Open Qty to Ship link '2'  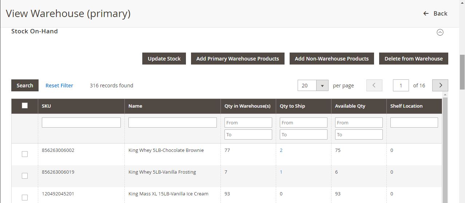(x=281, y=150)
